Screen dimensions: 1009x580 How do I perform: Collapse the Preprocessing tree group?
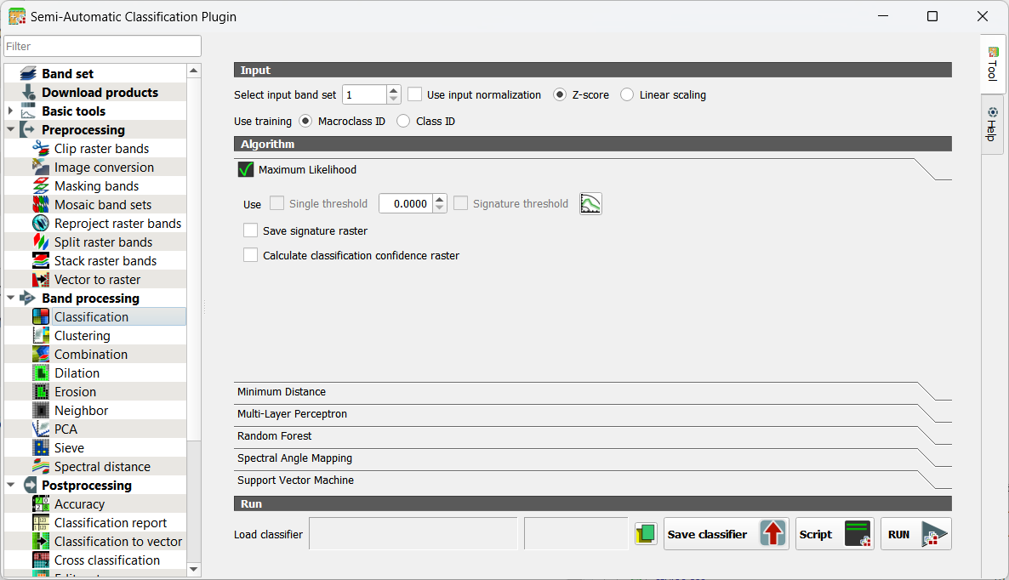point(10,130)
